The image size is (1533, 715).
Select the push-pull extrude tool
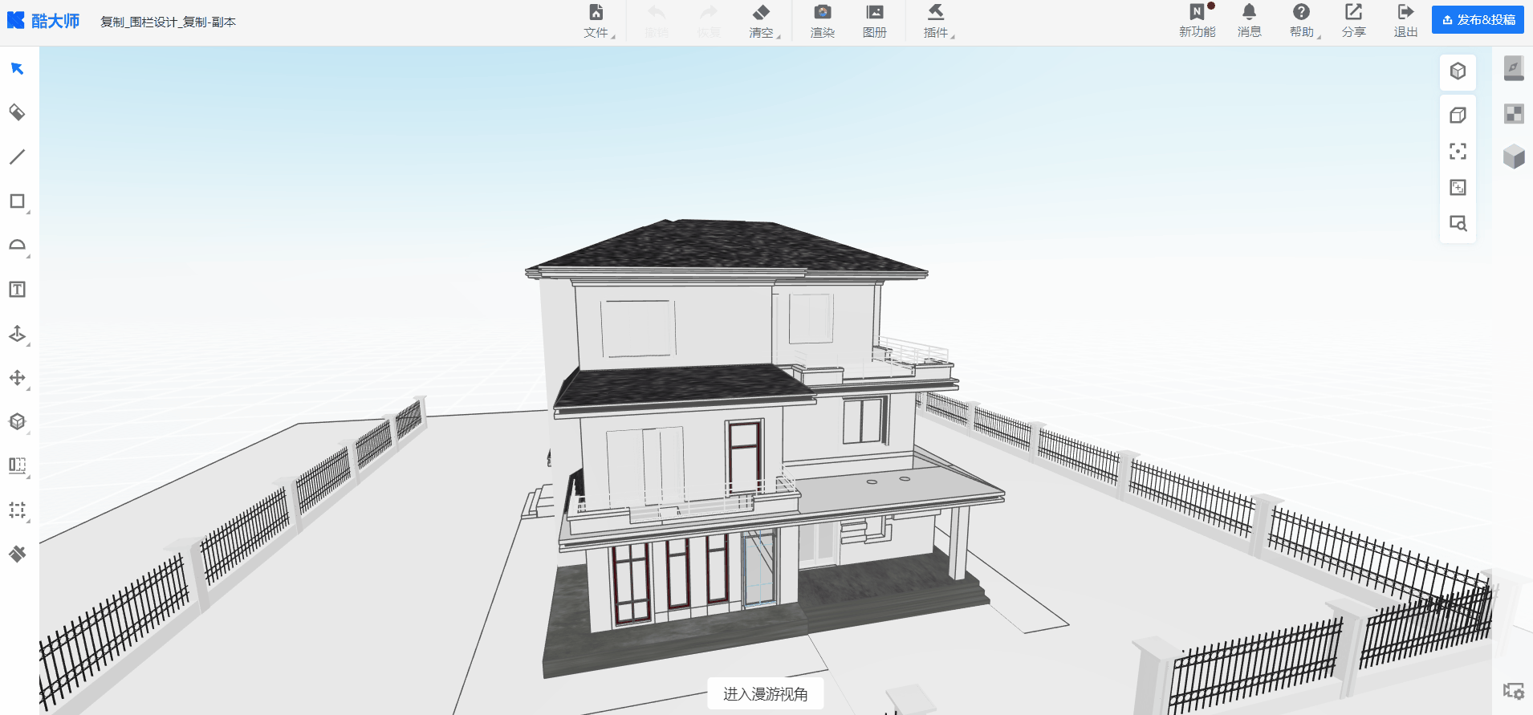click(x=17, y=334)
